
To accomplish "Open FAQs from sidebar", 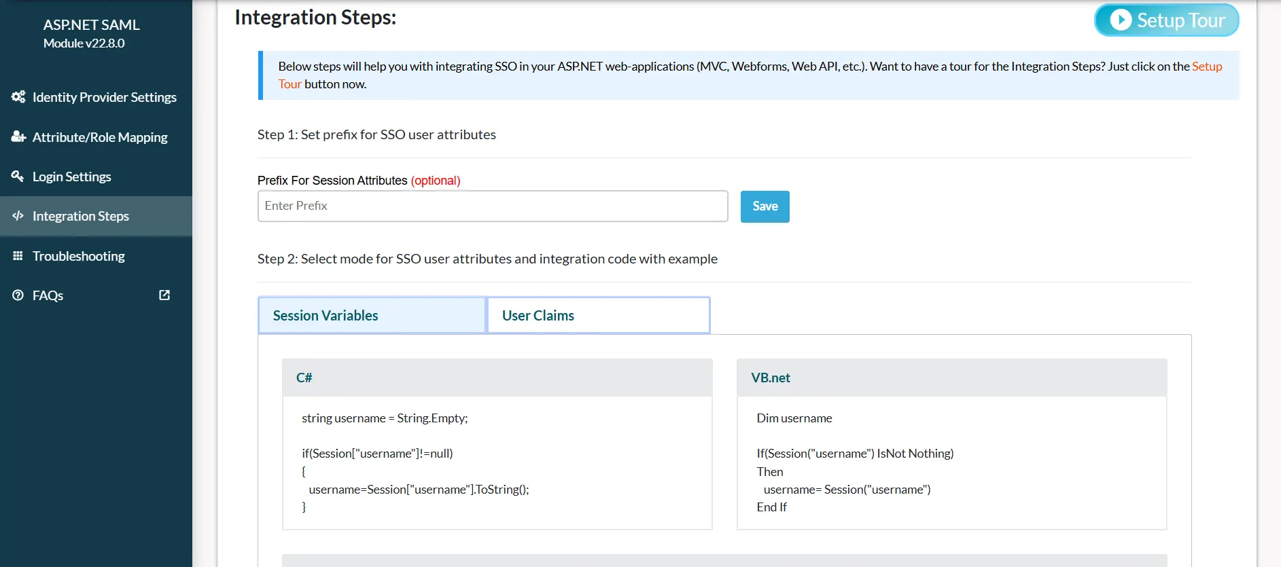I will click(x=96, y=295).
